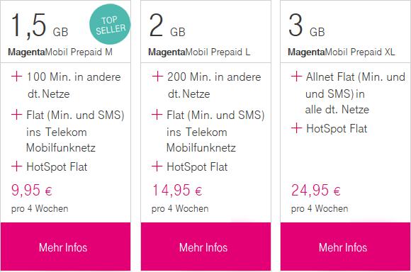
Task: Click Mehr Infos for Prepaid L plan
Action: click(x=205, y=246)
